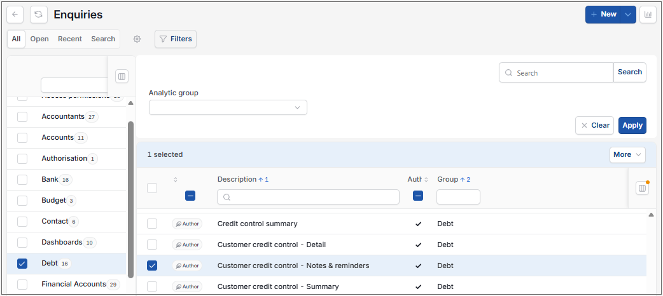Focus the Description filter search field
Image resolution: width=663 pixels, height=296 pixels.
pyautogui.click(x=308, y=197)
